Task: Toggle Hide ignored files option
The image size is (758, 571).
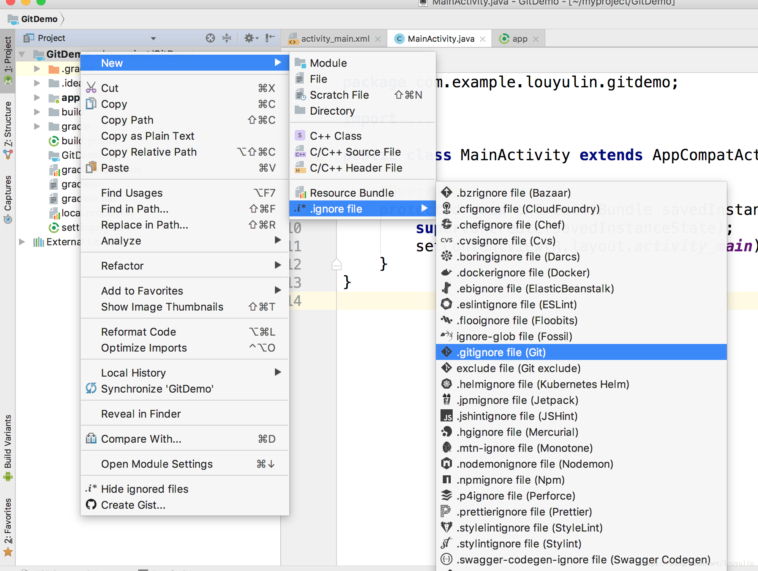Action: pos(185,489)
